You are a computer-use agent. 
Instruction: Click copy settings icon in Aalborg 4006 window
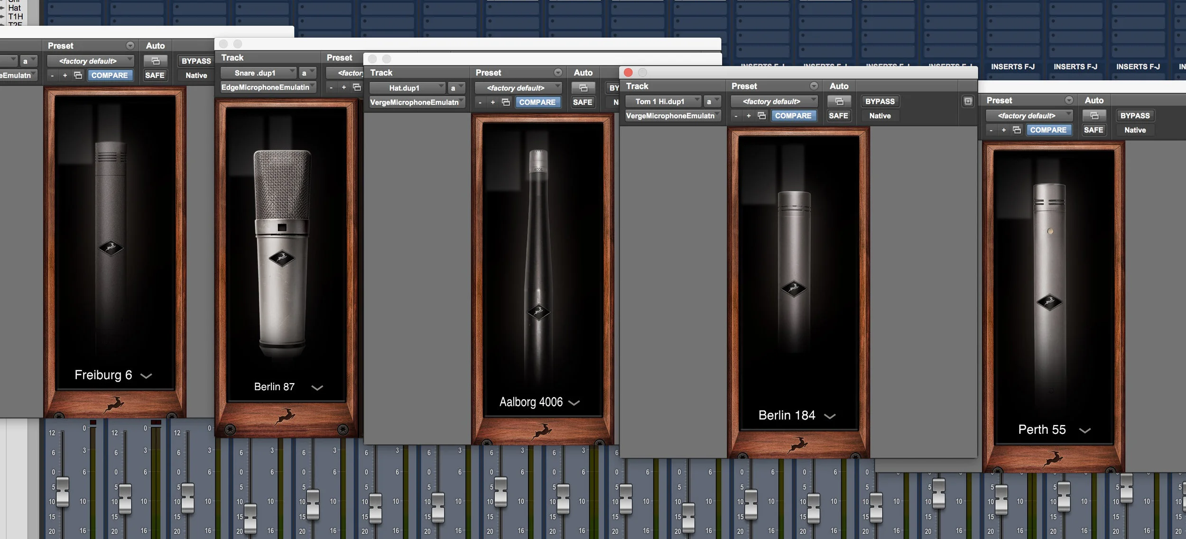pyautogui.click(x=506, y=102)
